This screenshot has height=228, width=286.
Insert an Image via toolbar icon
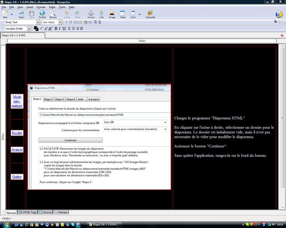click(x=112, y=14)
